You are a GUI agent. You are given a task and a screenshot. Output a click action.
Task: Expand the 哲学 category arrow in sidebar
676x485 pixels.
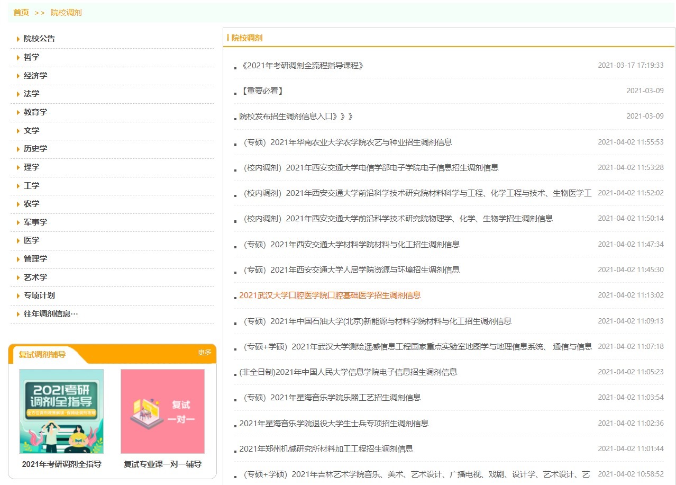[18, 57]
